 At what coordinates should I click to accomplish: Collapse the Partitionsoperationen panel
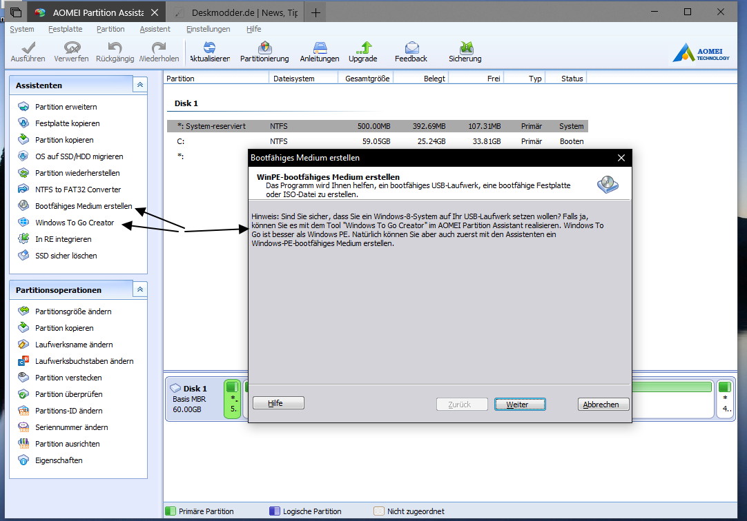[140, 289]
